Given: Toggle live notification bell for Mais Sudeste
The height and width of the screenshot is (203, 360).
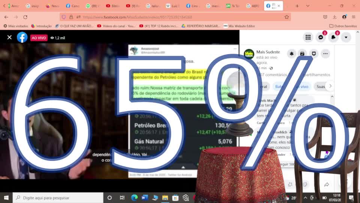Looking at the screenshot, I should [292, 54].
